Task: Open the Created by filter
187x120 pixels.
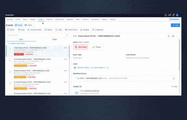Action: [98, 30]
